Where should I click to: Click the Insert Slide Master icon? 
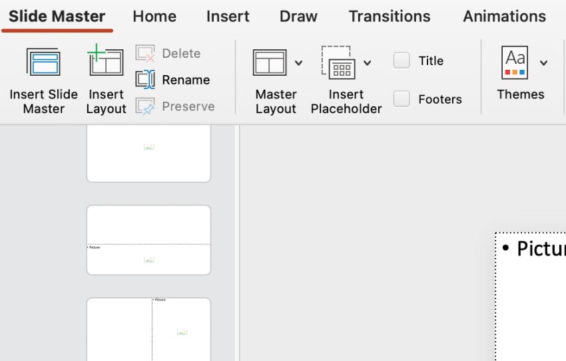(43, 63)
